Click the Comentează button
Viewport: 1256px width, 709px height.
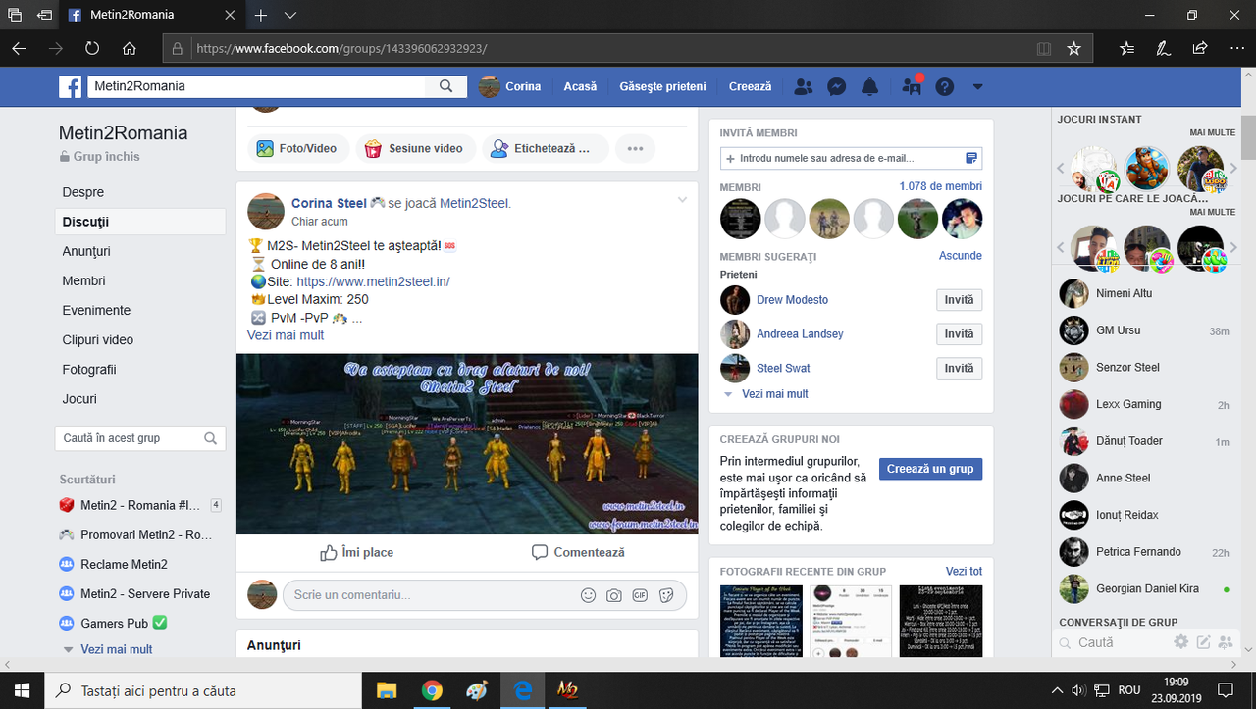coord(578,553)
